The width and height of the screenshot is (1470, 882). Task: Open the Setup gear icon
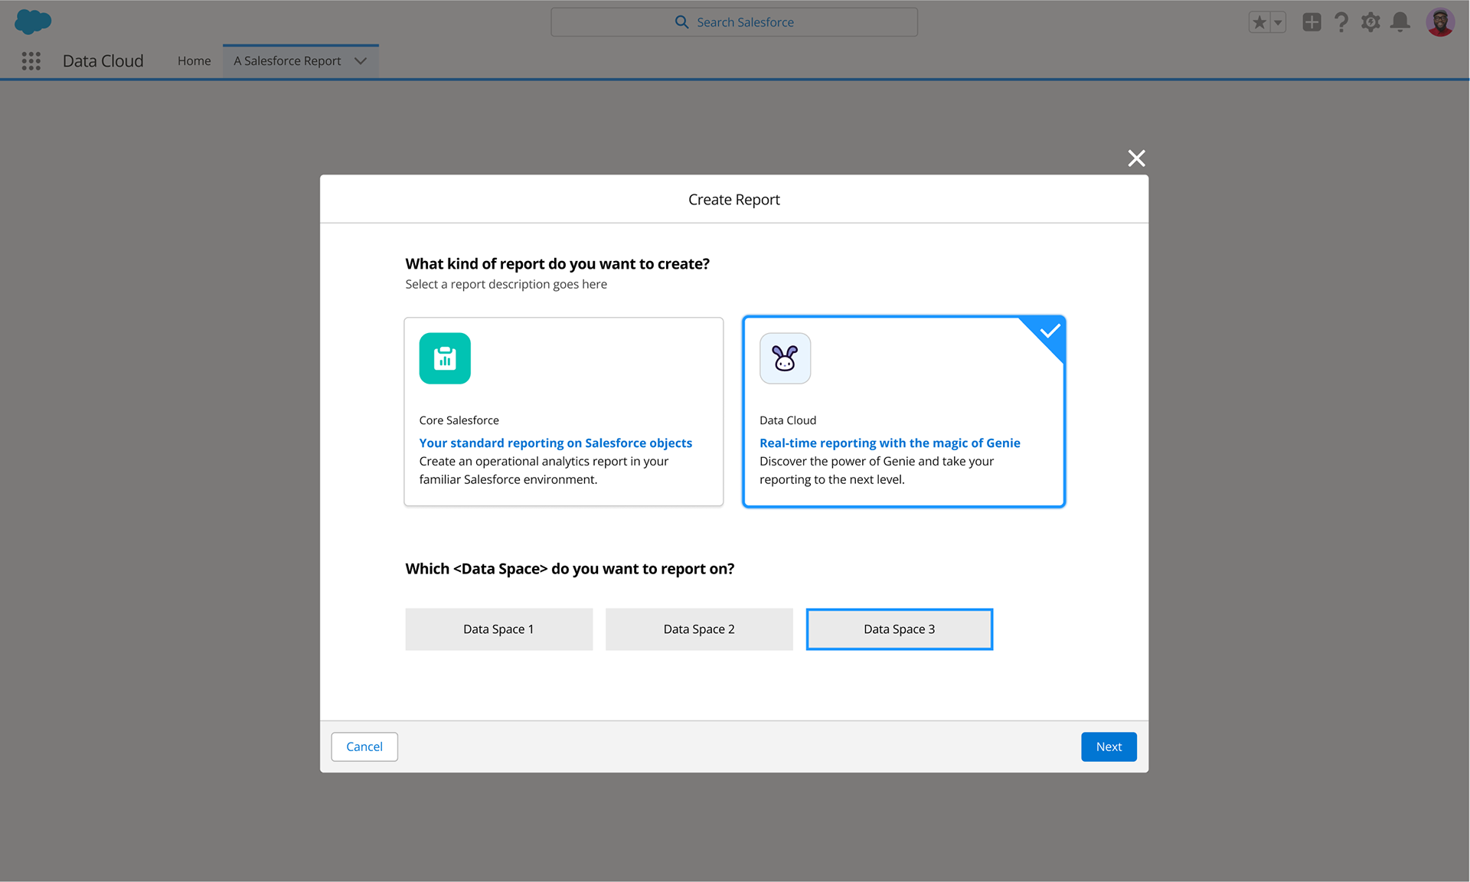(1370, 22)
